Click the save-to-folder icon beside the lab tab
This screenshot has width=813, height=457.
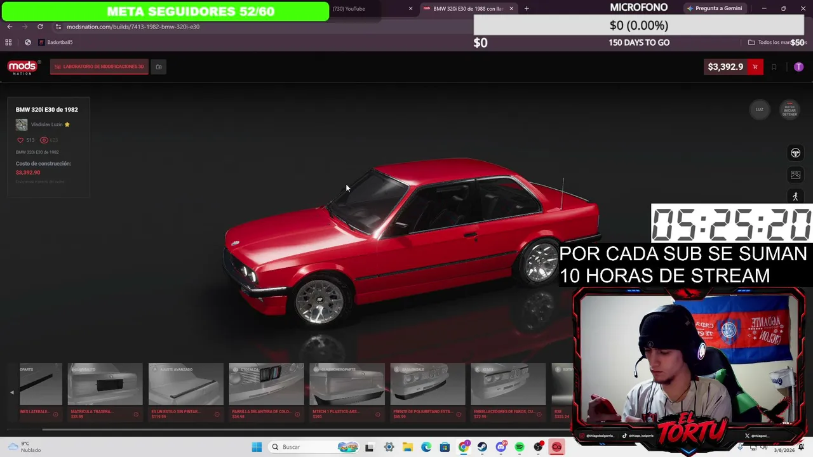(159, 67)
